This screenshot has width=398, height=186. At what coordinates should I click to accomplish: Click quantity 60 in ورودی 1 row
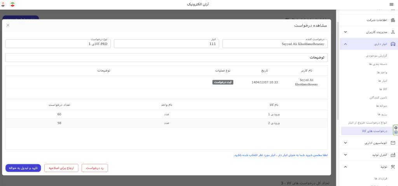point(59,115)
